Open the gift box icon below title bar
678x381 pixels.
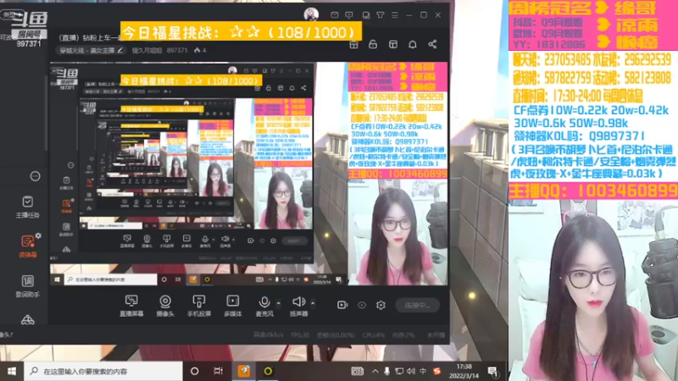point(353,44)
